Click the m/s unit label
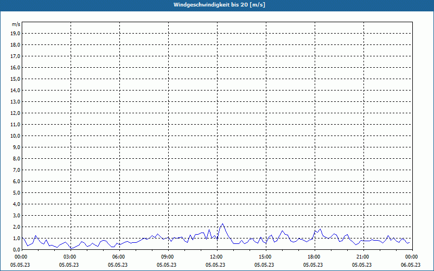 (16, 24)
